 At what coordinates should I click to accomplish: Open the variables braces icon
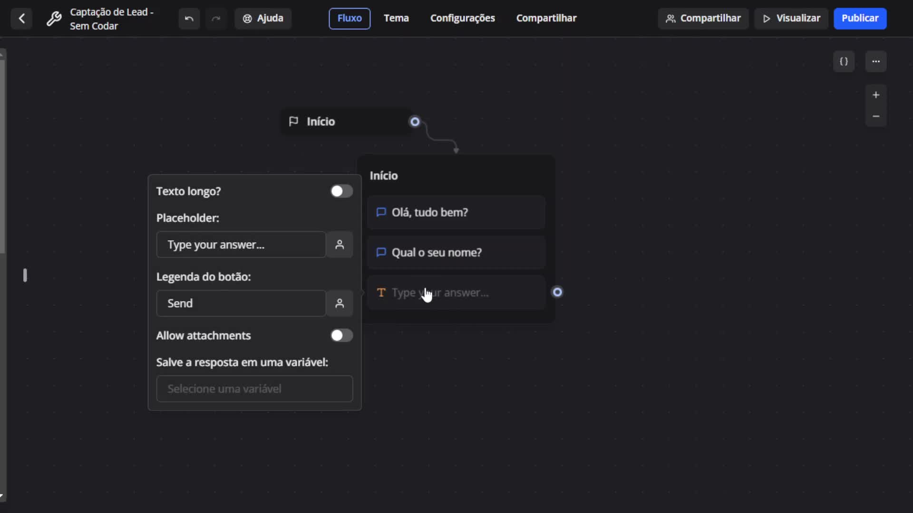click(844, 61)
